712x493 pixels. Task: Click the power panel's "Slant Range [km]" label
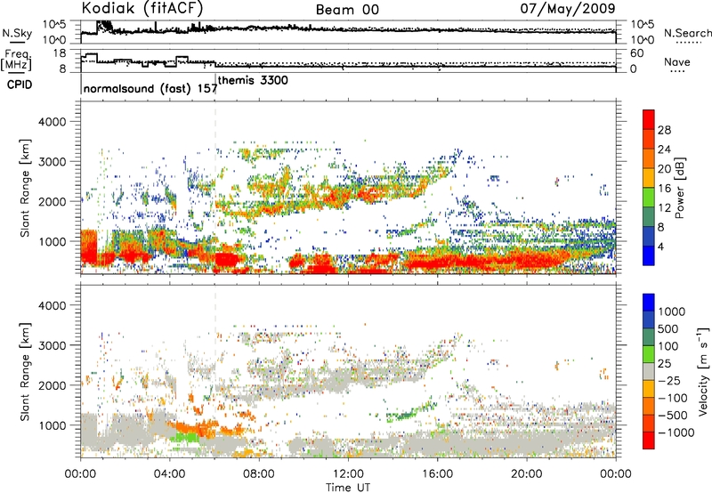coord(26,188)
